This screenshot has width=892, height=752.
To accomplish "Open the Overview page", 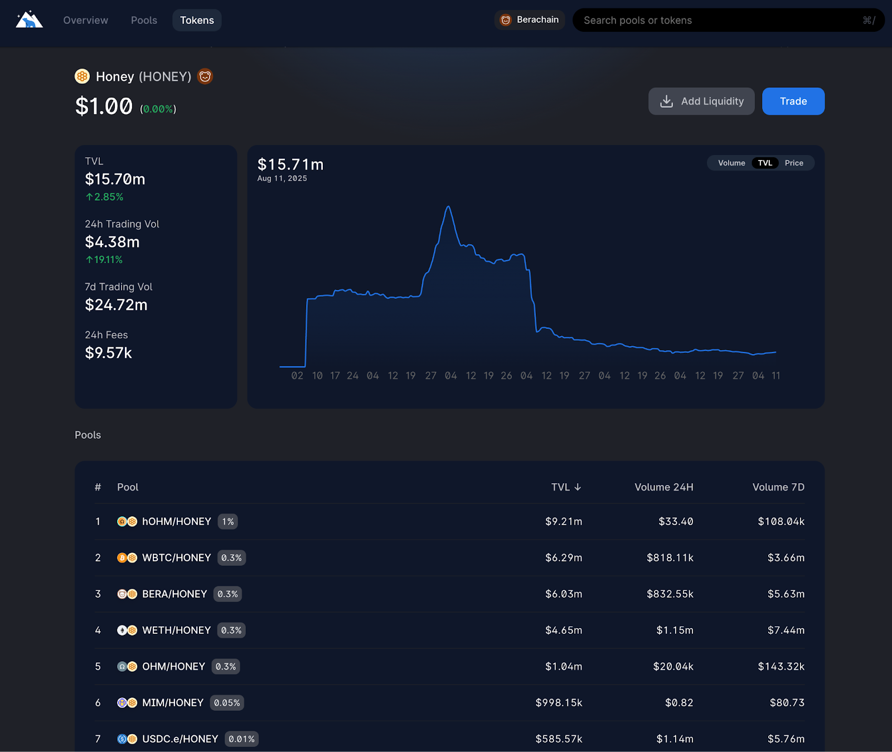I will click(x=85, y=20).
